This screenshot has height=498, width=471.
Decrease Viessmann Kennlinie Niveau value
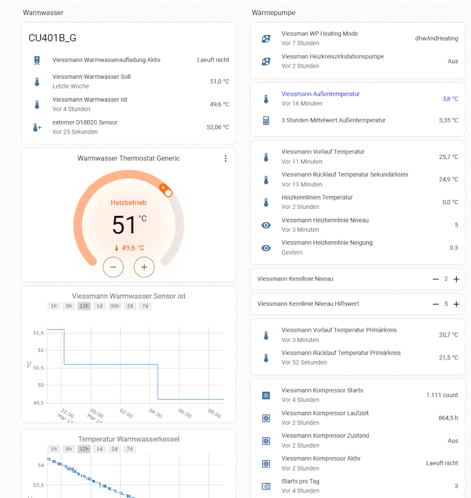tap(436, 279)
